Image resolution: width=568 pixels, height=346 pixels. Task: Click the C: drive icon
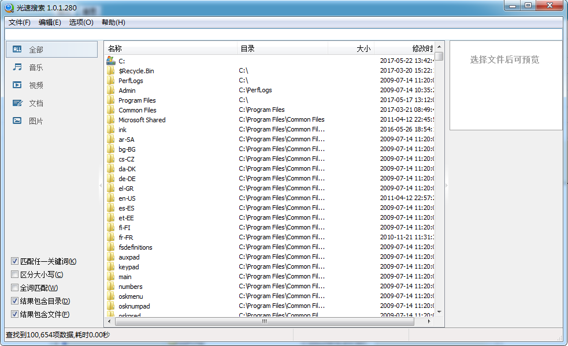pos(111,61)
